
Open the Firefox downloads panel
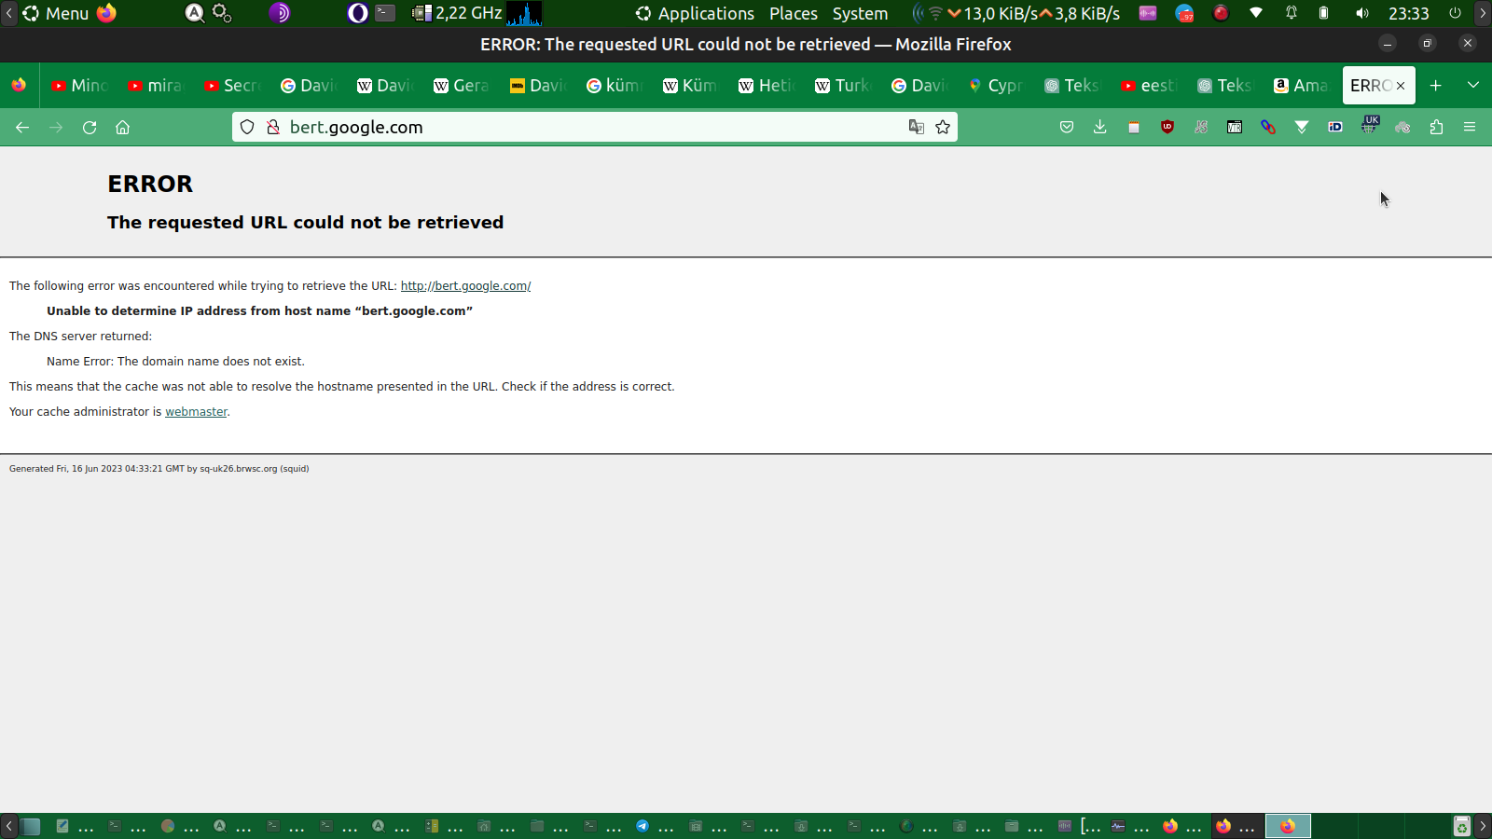tap(1100, 128)
